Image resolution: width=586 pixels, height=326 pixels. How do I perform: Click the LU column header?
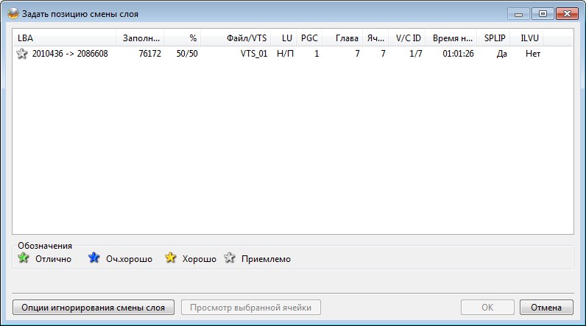coord(283,38)
